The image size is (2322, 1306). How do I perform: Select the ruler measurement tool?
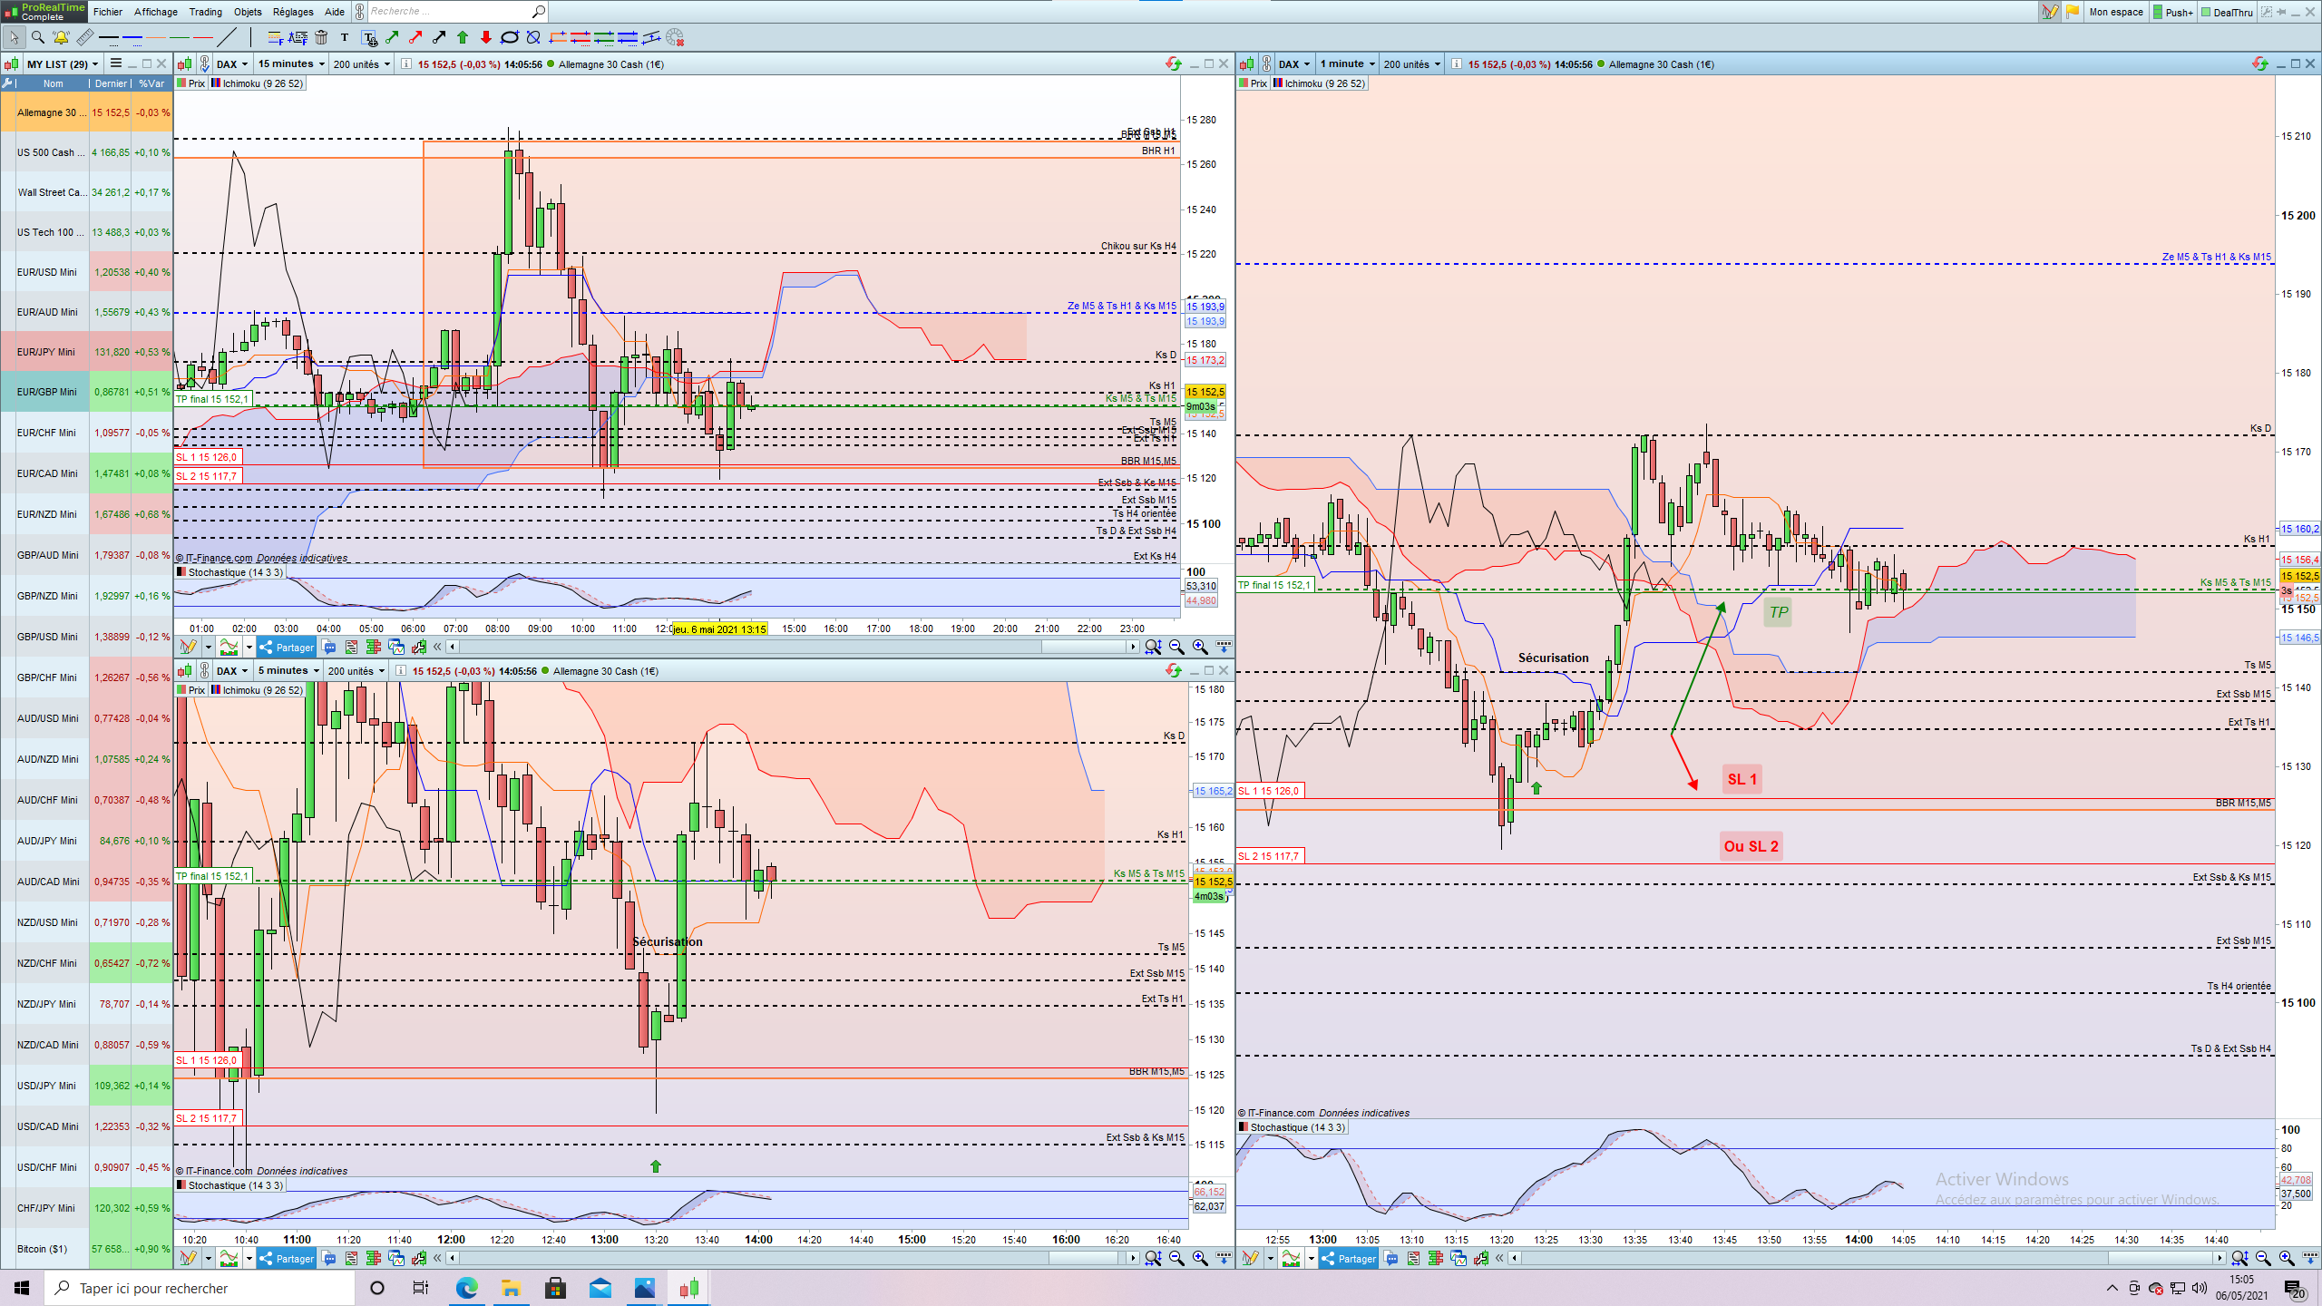click(x=84, y=37)
